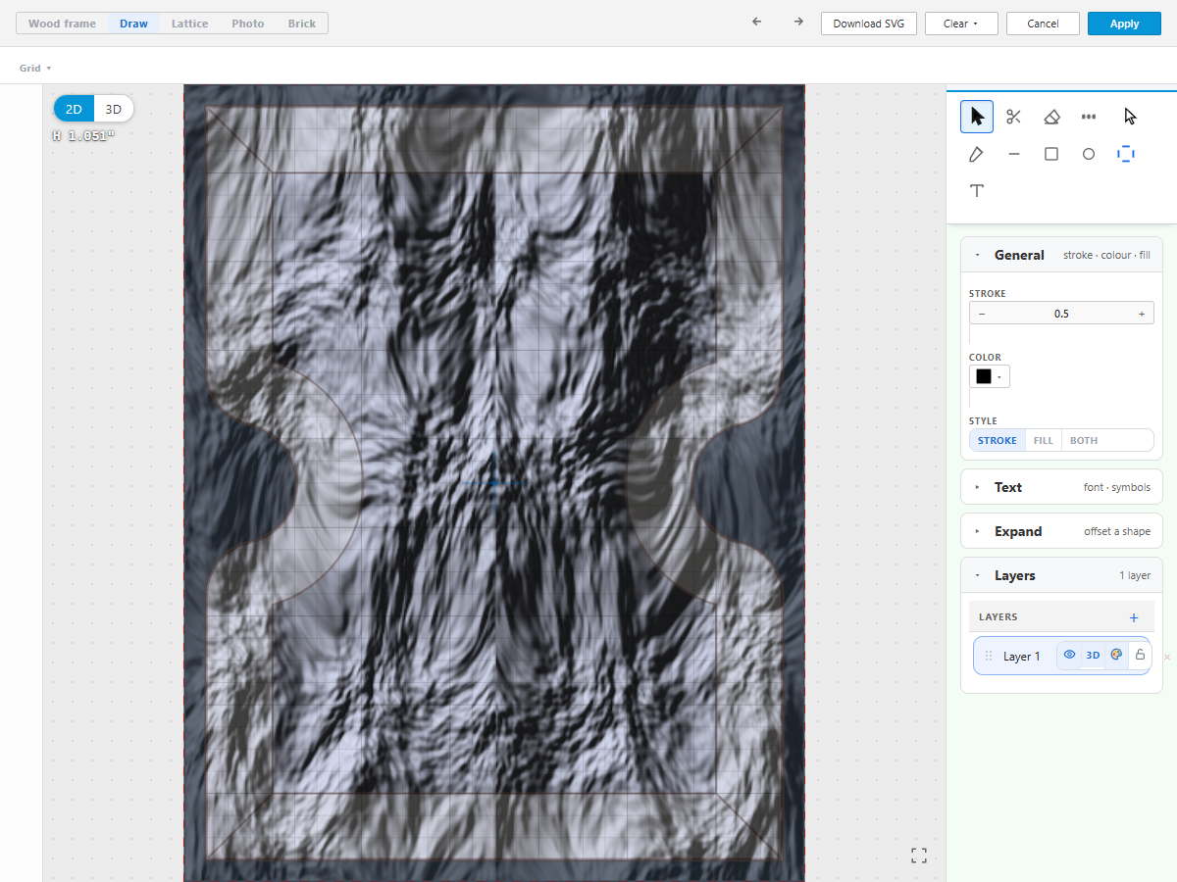Viewport: 1177px width, 882px height.
Task: Click the Apply button
Action: 1124,24
